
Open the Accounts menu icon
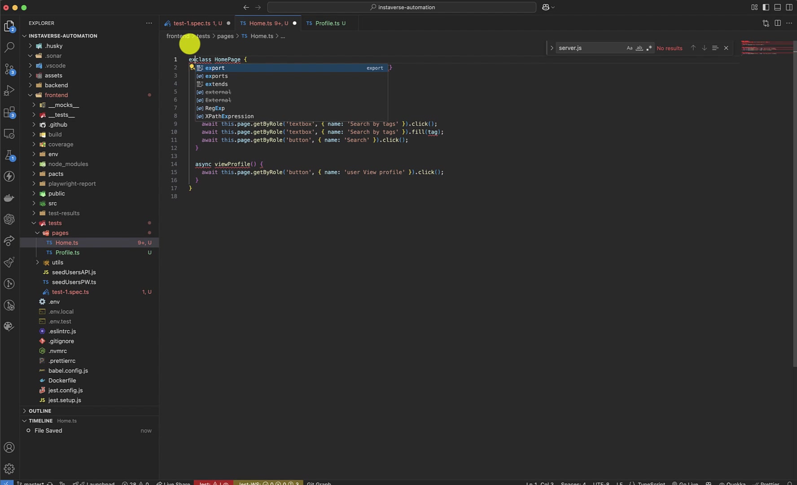click(9, 447)
